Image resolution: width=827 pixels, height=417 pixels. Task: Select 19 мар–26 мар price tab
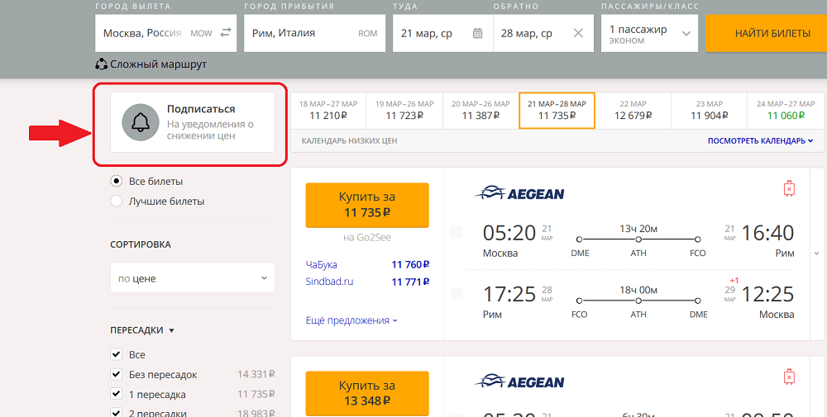pyautogui.click(x=404, y=110)
